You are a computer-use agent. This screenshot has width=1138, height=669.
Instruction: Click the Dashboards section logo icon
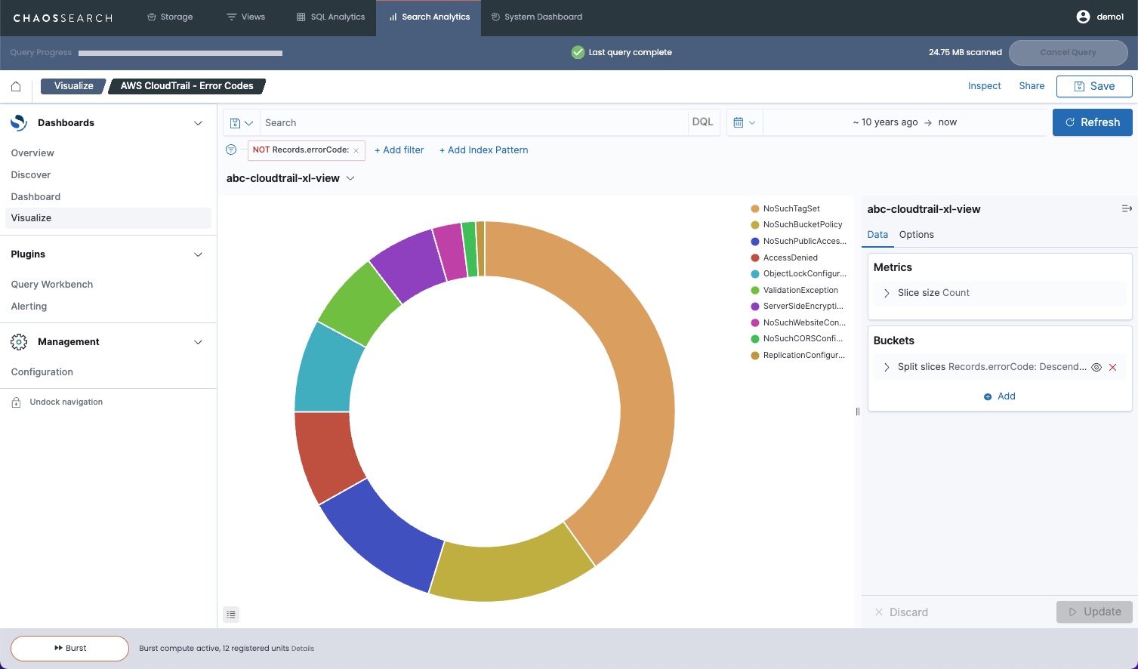click(19, 122)
